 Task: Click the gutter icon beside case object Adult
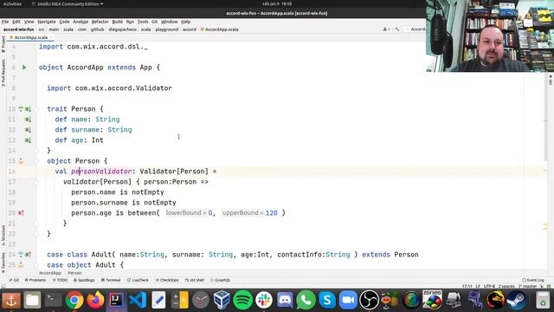[x=21, y=265]
